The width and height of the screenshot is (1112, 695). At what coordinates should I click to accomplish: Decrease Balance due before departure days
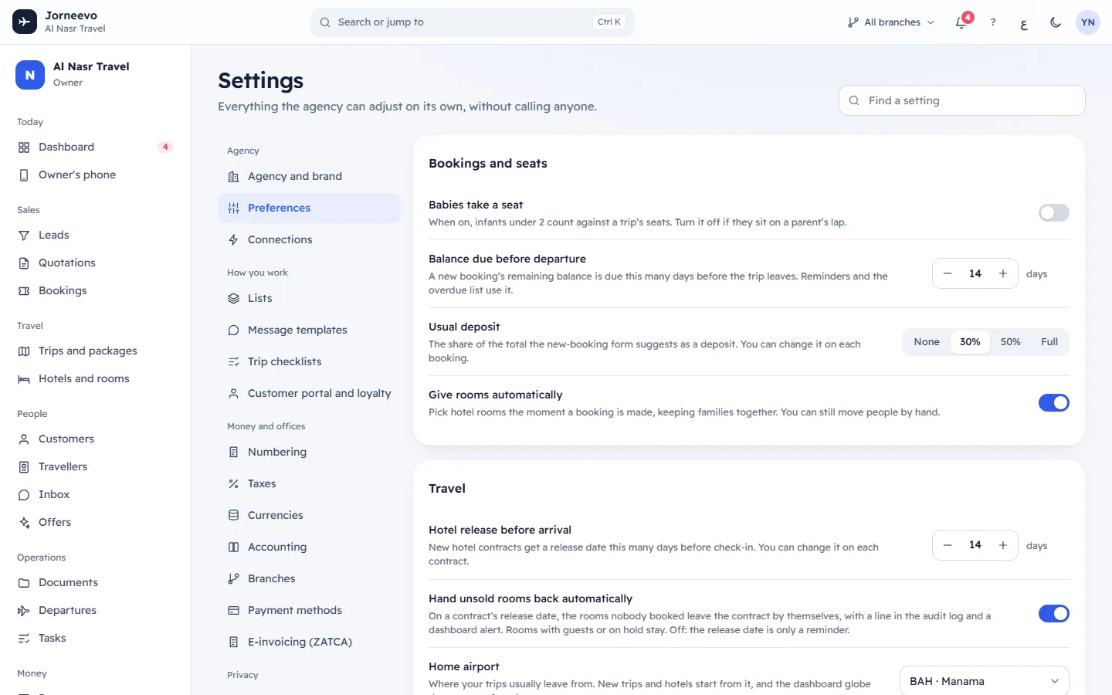click(948, 273)
